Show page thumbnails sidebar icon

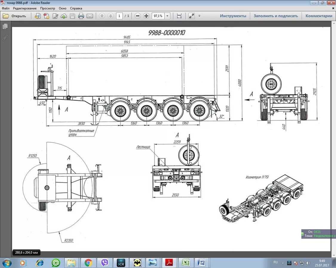point(5,26)
